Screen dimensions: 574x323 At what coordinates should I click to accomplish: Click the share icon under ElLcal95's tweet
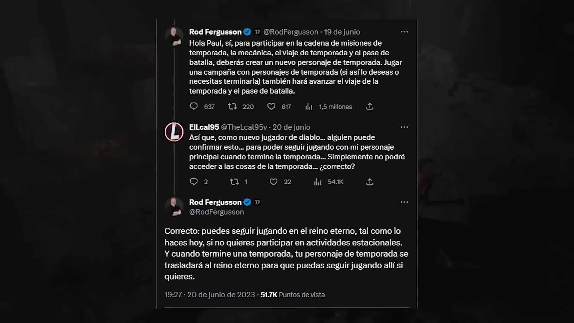(x=370, y=182)
